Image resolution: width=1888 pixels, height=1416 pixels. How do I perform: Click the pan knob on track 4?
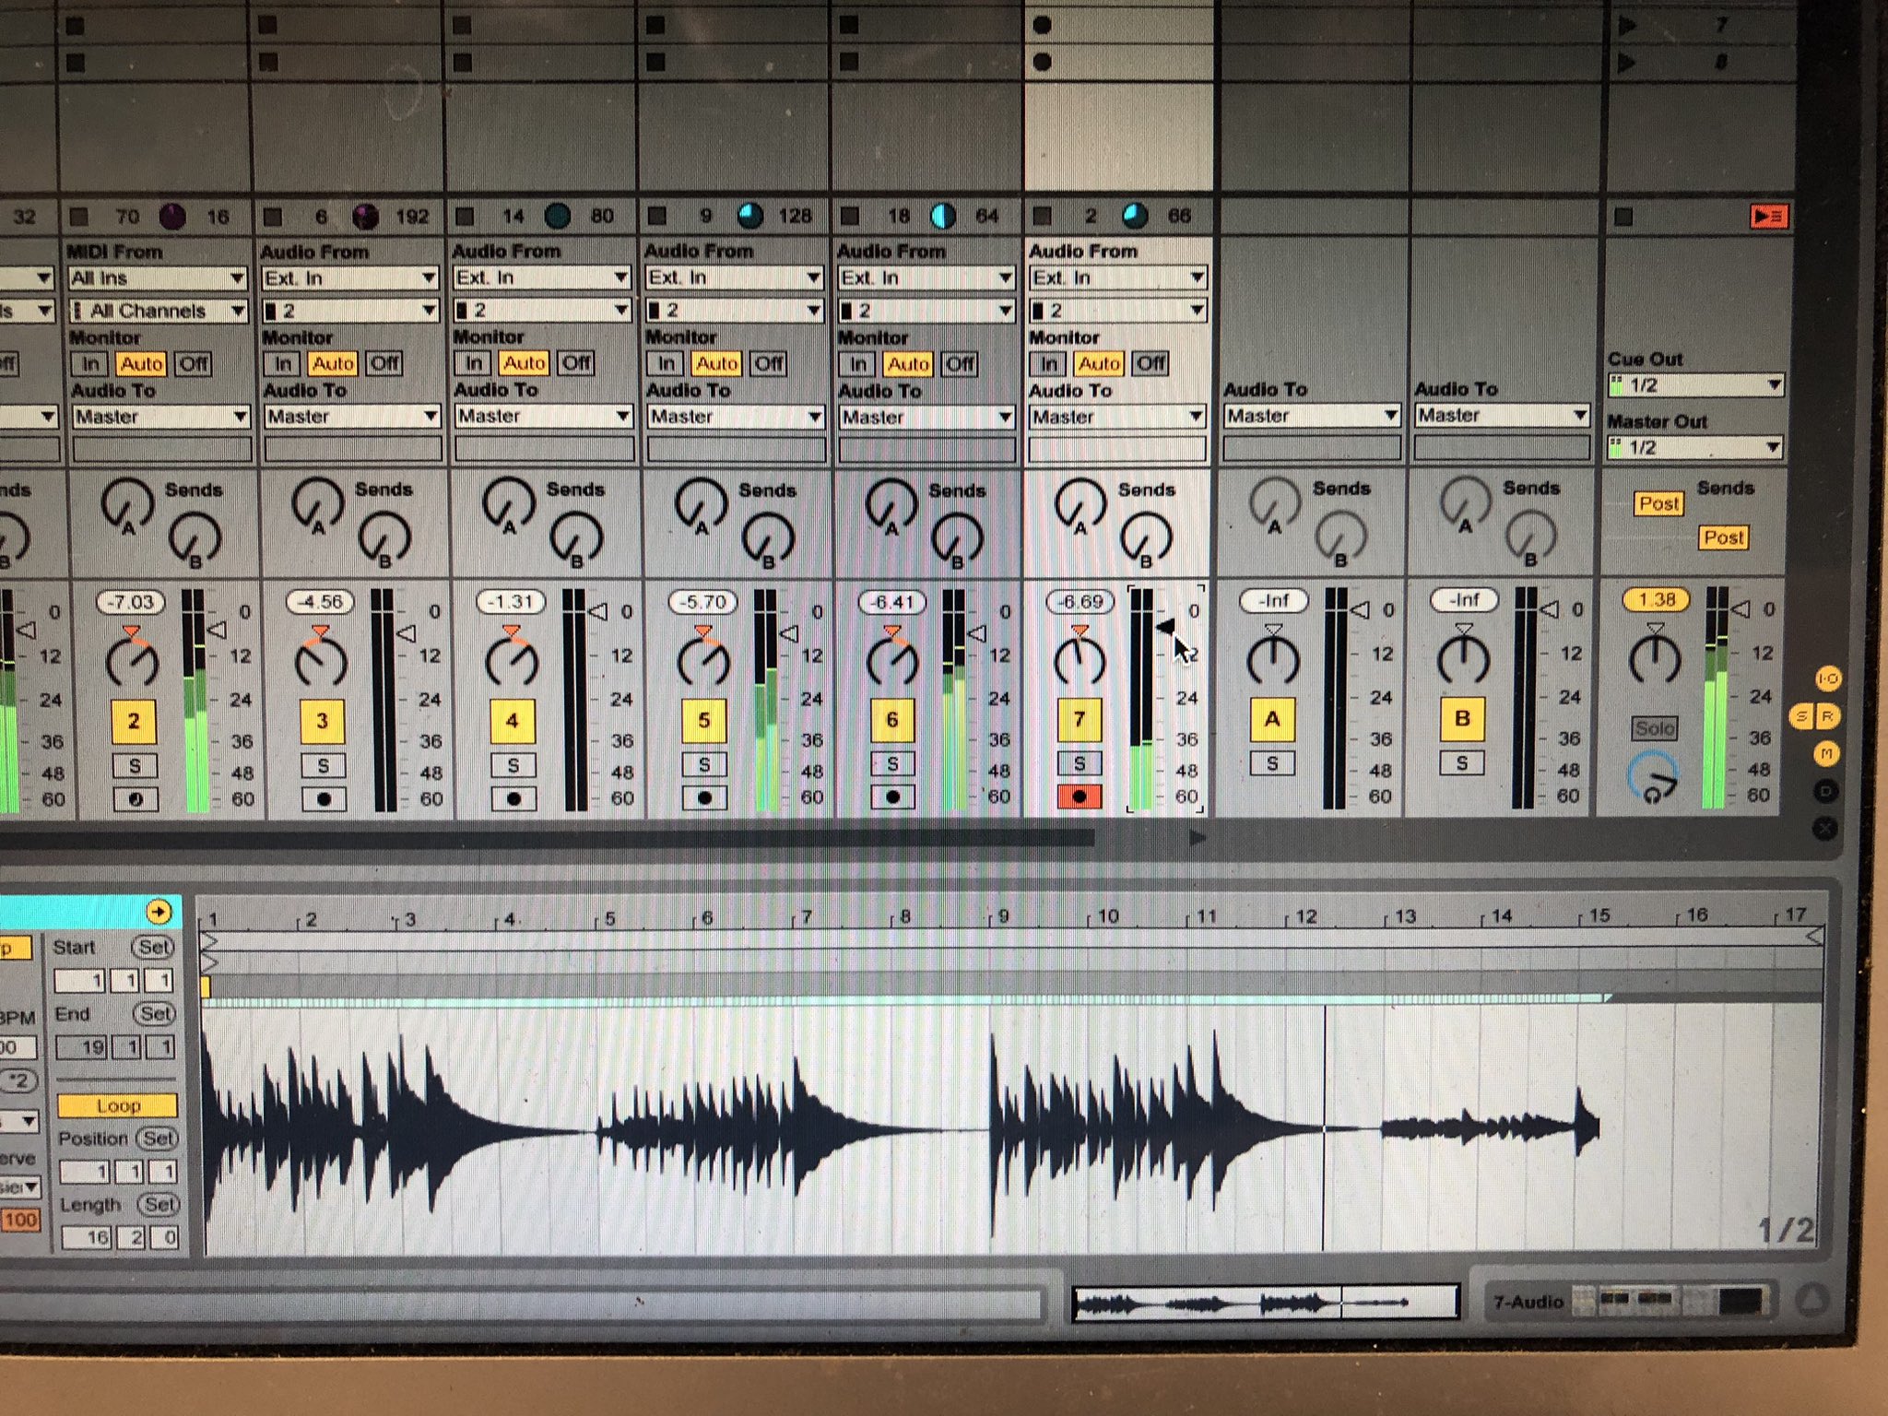tap(512, 661)
